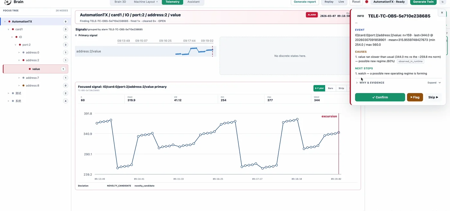The height and width of the screenshot is (211, 450).
Task: Switch to Live mode
Action: (x=341, y=2)
